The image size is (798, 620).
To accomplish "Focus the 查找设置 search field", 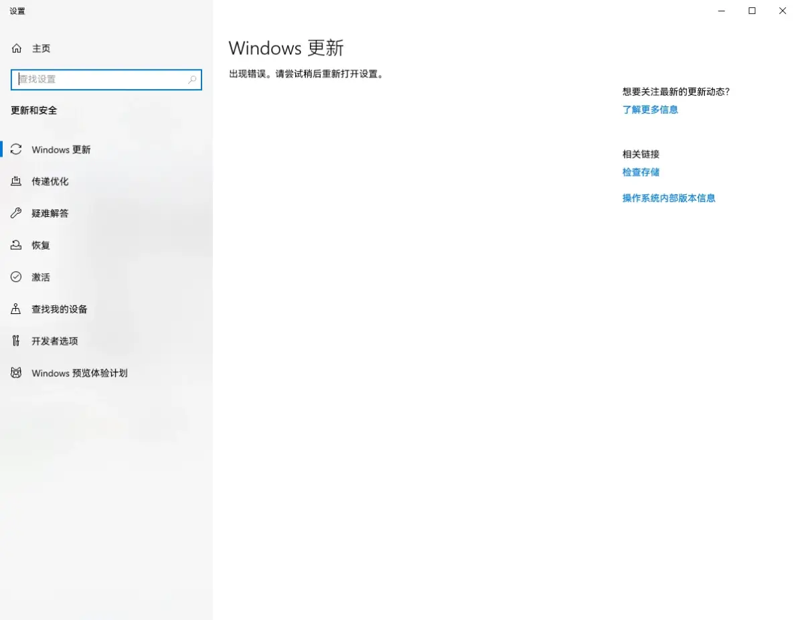I will (100, 80).
